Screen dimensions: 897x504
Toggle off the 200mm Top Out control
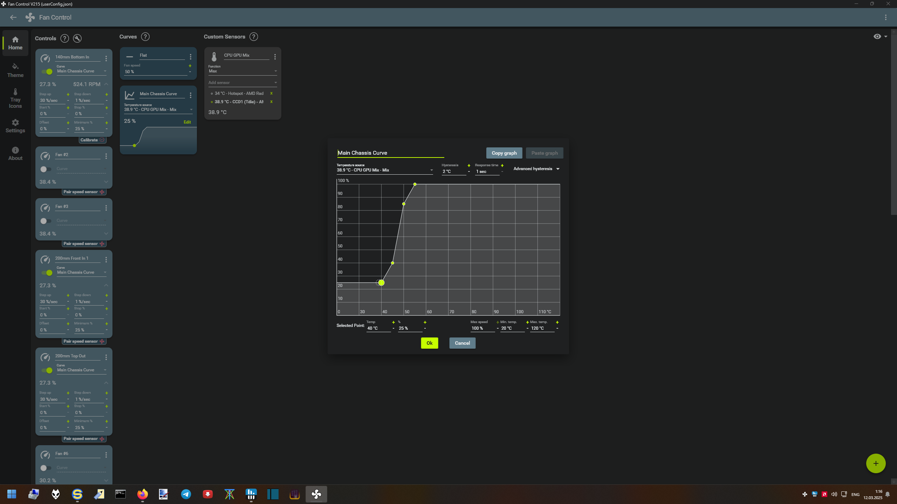pos(47,370)
